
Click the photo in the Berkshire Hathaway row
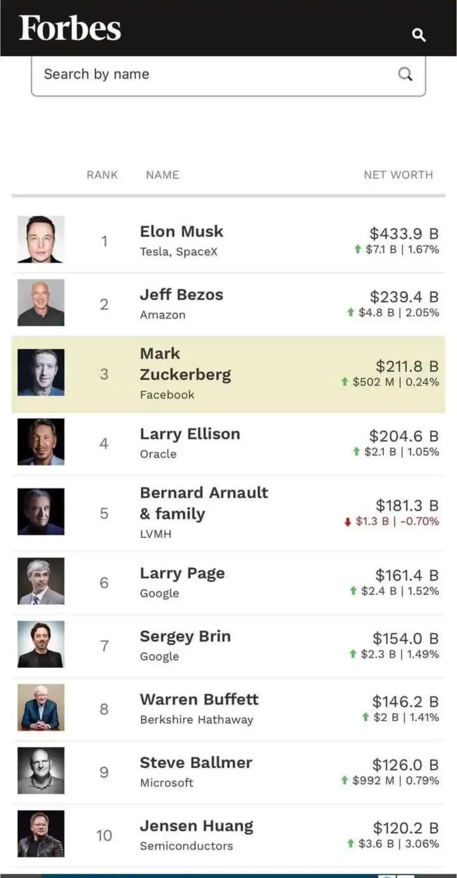[x=41, y=707]
